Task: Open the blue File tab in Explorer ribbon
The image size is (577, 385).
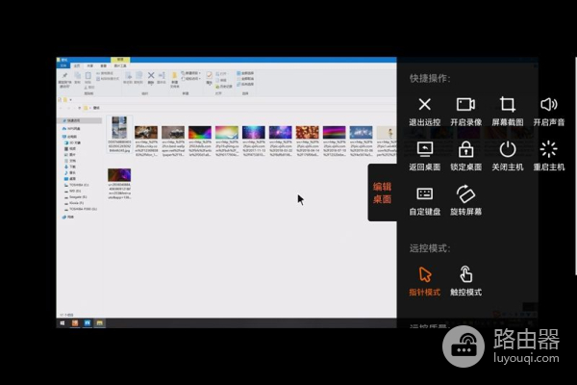Action: 64,65
